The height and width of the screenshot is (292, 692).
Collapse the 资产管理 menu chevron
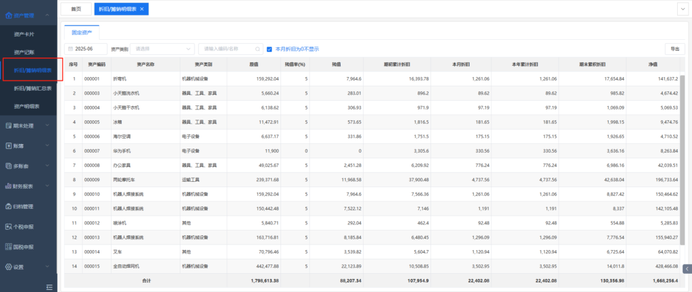click(x=47, y=16)
